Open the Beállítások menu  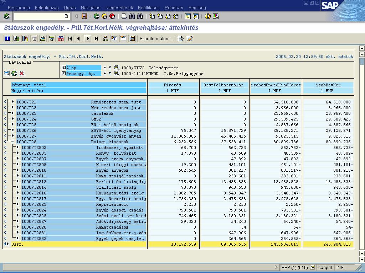pyautogui.click(x=149, y=8)
